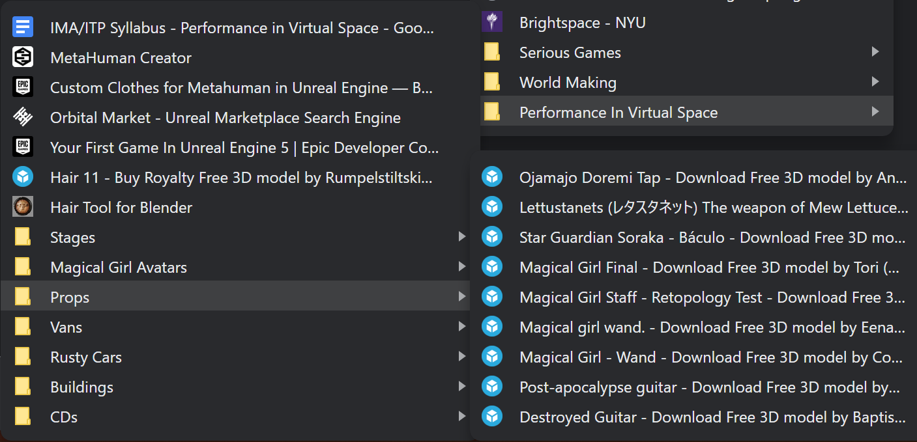
Task: Open the Buildings bookmark folder
Action: [235, 387]
